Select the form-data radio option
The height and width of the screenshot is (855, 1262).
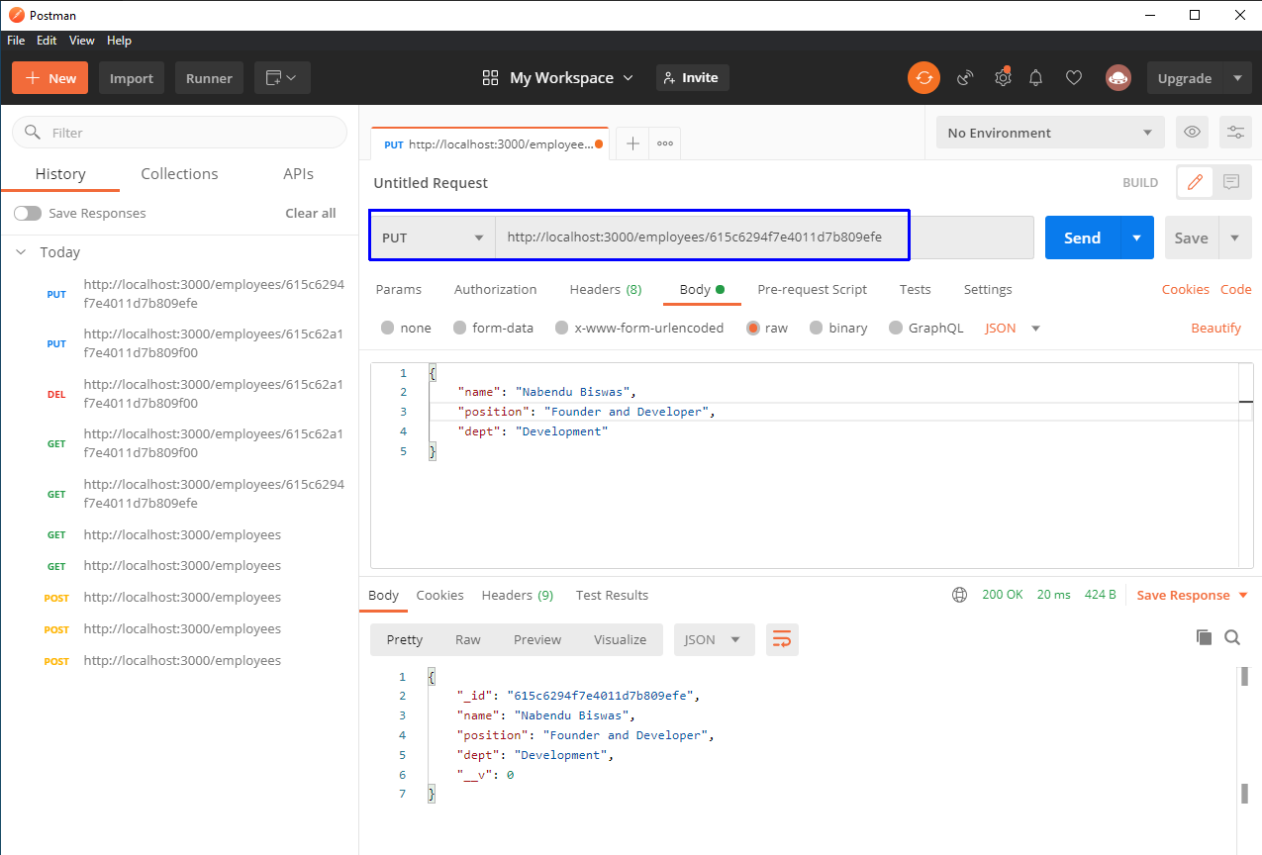pos(459,328)
